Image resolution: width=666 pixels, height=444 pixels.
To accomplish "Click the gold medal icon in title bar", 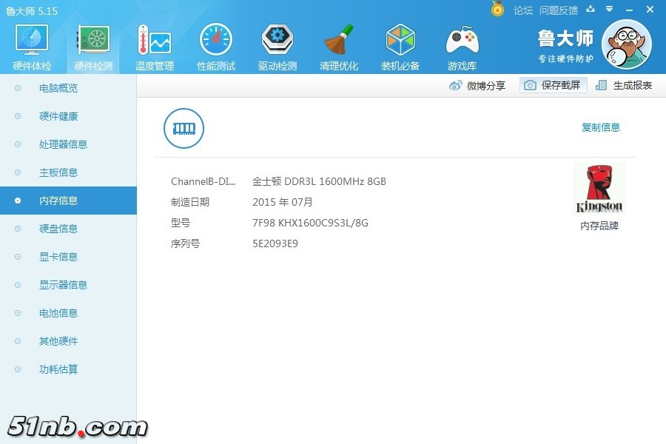I will (498, 10).
